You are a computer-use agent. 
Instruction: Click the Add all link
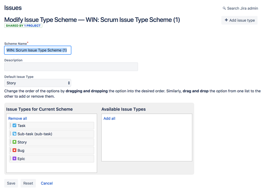click(109, 119)
